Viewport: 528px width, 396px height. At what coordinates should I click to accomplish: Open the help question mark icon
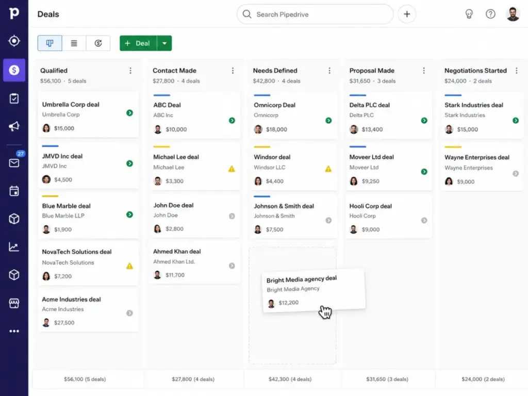point(490,14)
